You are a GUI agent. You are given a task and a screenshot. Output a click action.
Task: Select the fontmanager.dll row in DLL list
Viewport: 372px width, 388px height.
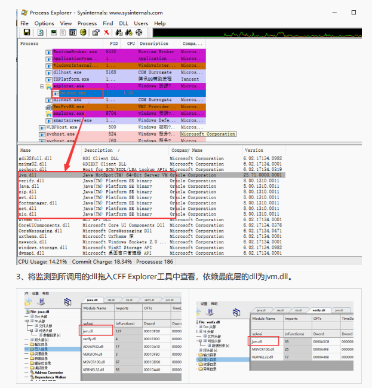point(152,203)
